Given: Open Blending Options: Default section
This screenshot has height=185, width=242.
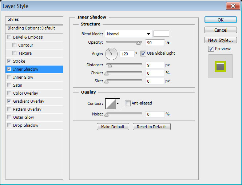Looking at the screenshot, I should [31, 28].
